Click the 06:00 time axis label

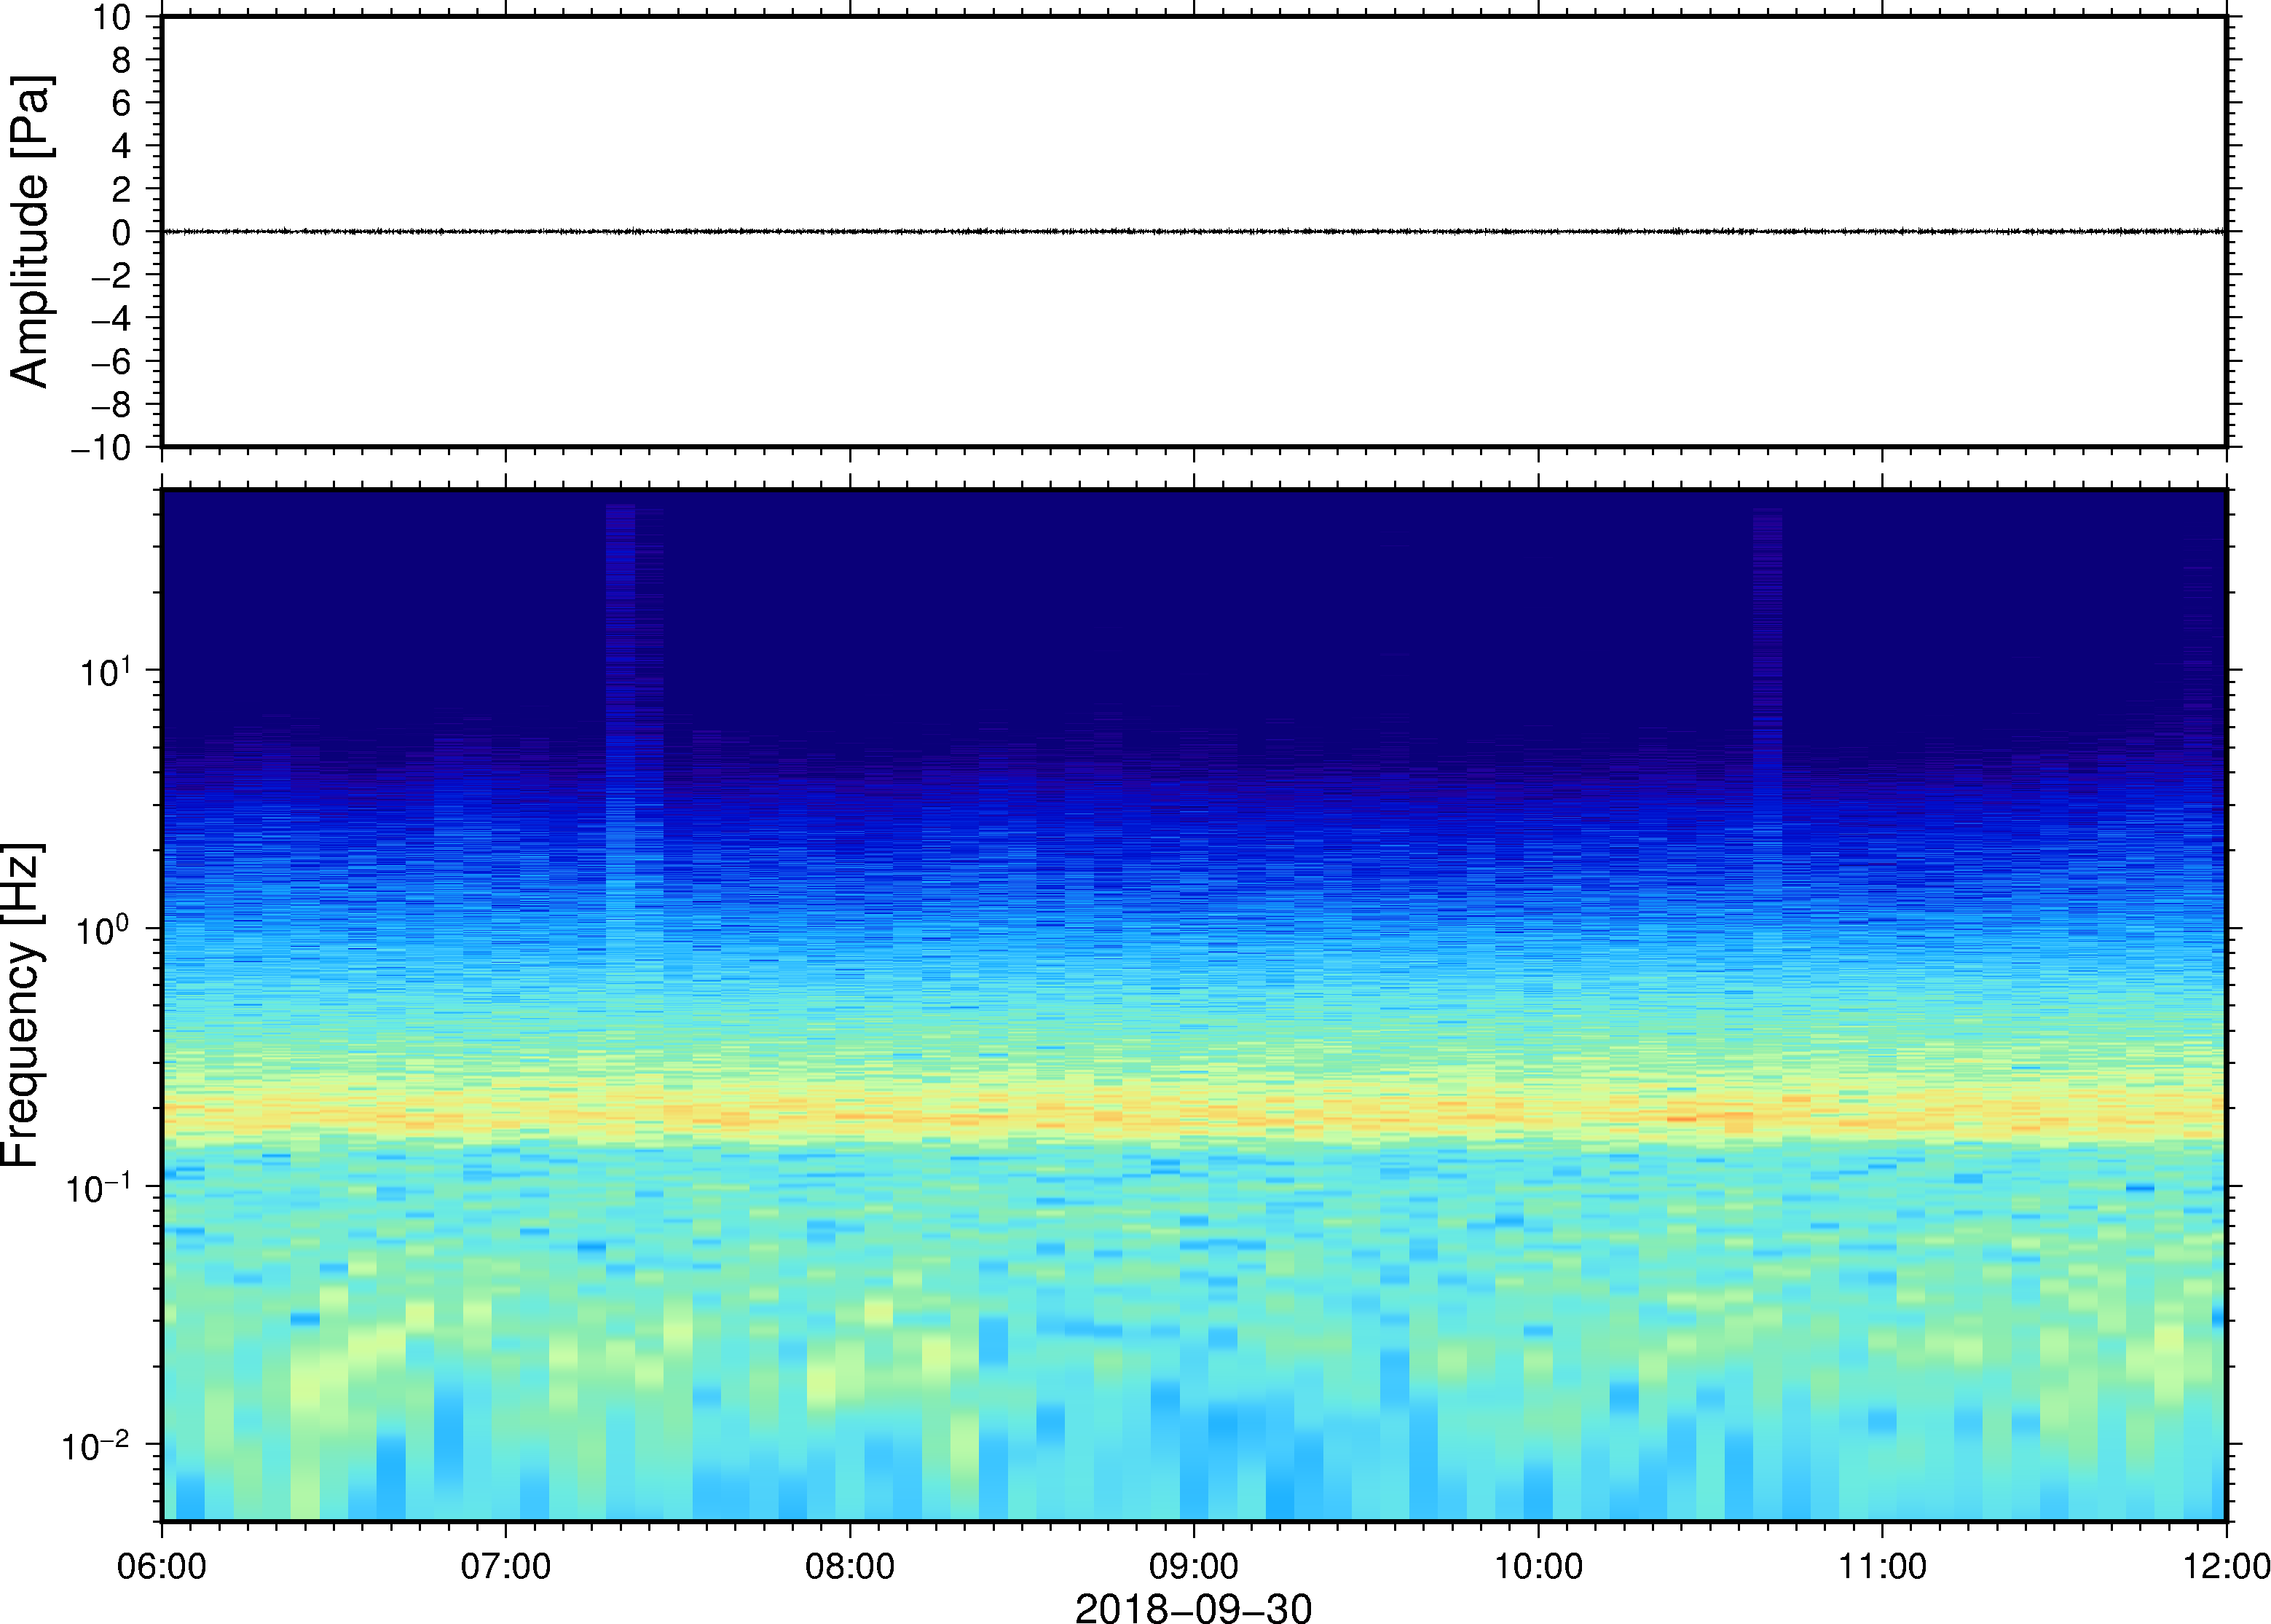(x=161, y=1566)
